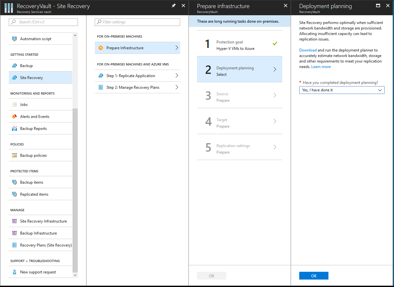Open the deployment planning completed dropdown
Image resolution: width=394 pixels, height=287 pixels.
(x=342, y=90)
